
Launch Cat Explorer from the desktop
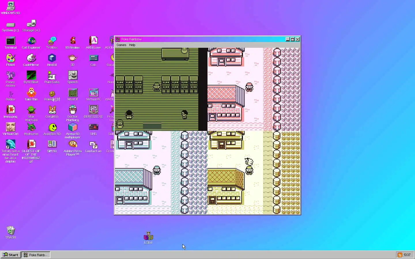[x=31, y=43]
